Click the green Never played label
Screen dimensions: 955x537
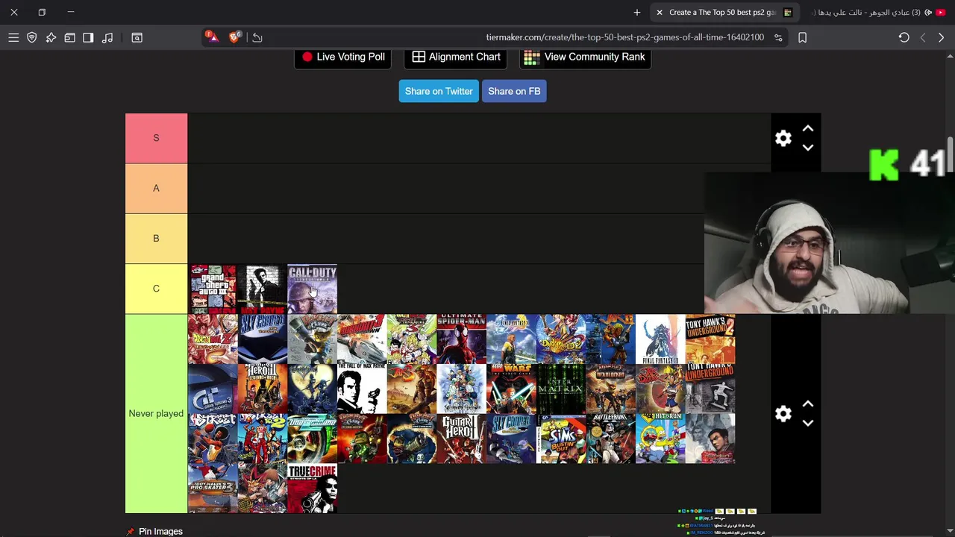pyautogui.click(x=156, y=413)
